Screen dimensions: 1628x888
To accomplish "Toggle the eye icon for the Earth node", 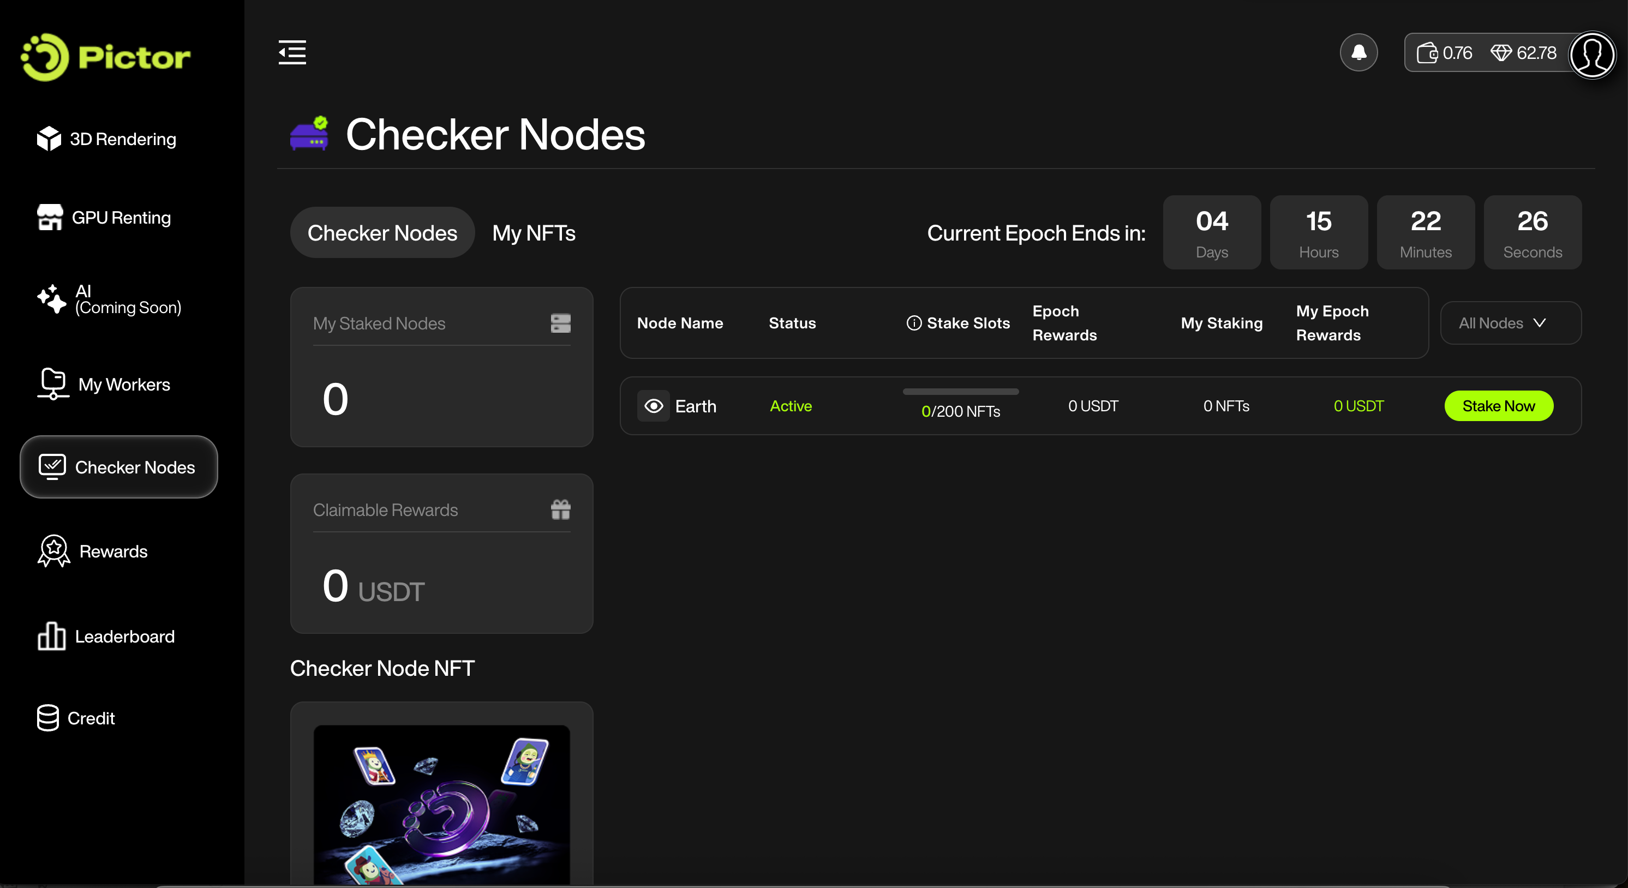I will point(654,406).
